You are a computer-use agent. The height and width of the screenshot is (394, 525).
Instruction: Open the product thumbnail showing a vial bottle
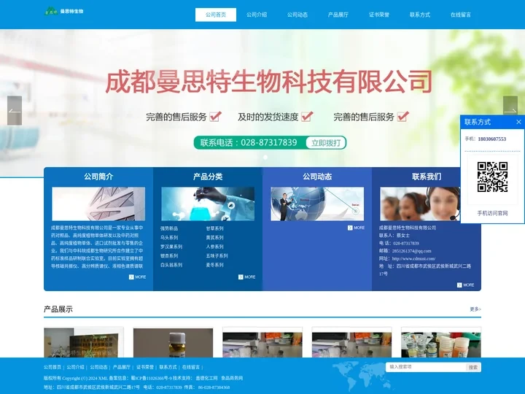pyautogui.click(x=173, y=342)
